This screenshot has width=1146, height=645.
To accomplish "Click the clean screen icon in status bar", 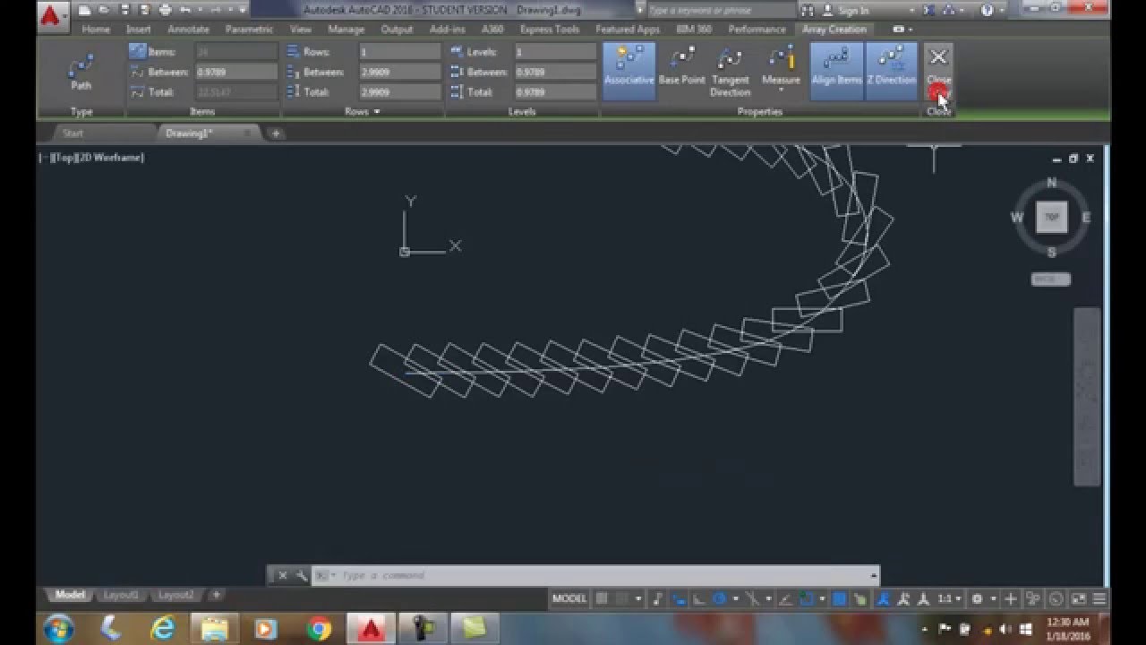I will (1079, 598).
